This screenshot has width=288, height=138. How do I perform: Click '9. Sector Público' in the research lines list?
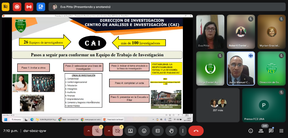(x=73, y=106)
